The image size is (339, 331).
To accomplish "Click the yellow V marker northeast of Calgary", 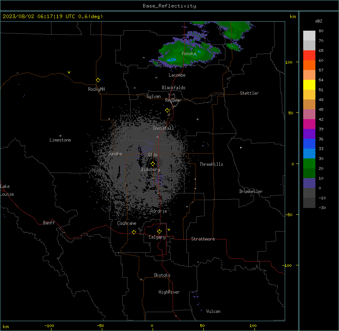I will click(x=169, y=230).
